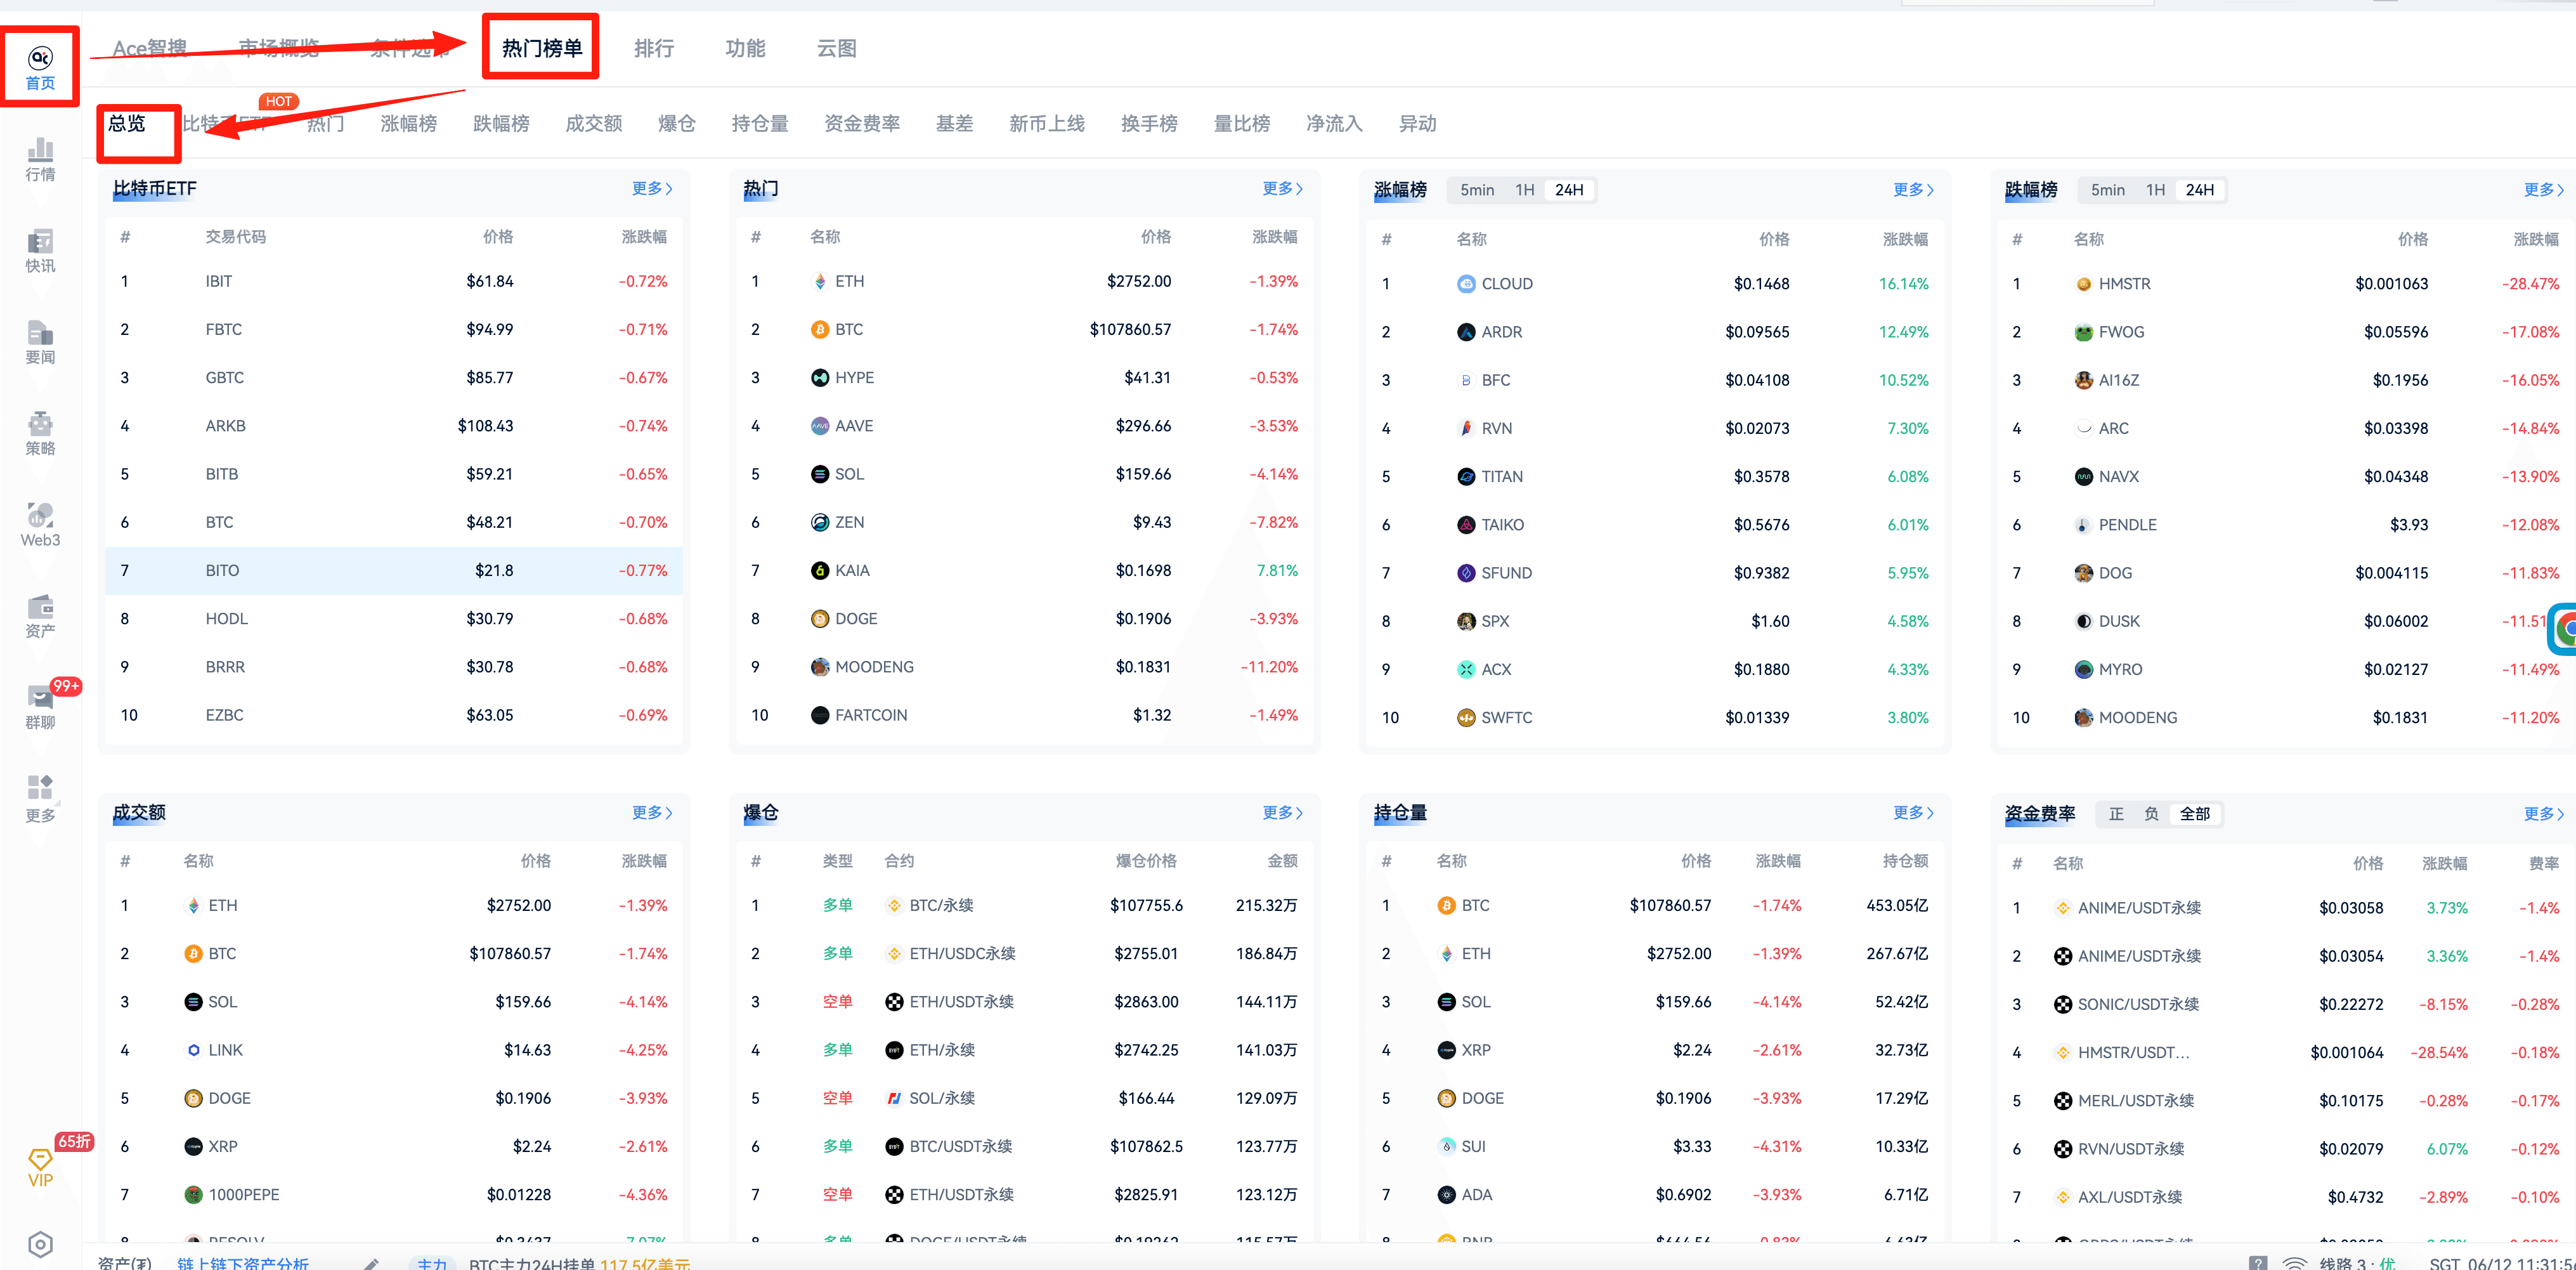Select 5min period in 涨幅榜
This screenshot has width=2576, height=1270.
point(1477,190)
